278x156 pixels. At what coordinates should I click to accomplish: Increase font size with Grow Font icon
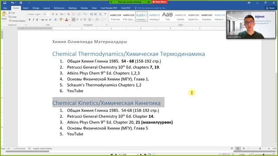(53, 14)
